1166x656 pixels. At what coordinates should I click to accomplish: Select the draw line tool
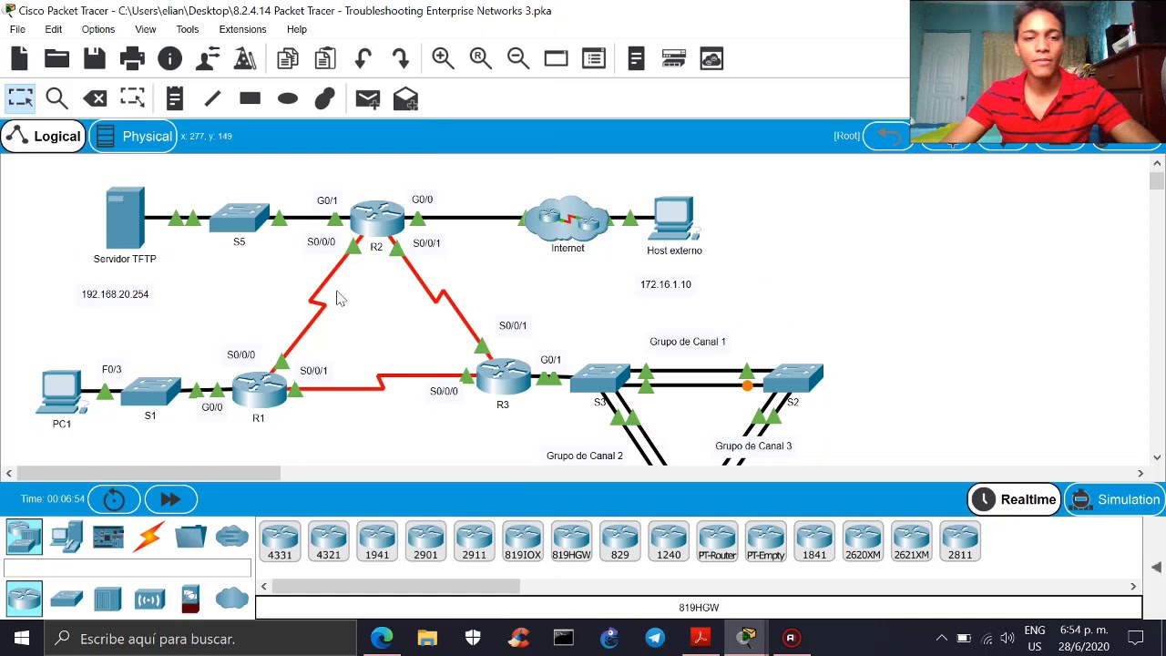[x=212, y=98]
